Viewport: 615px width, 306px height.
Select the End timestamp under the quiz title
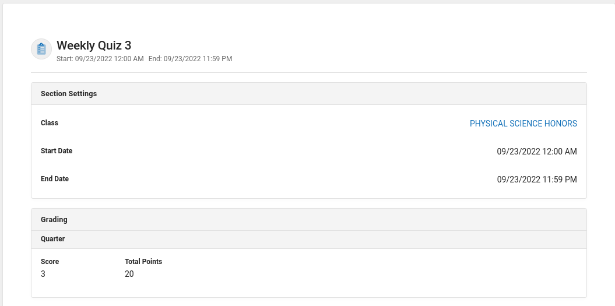click(x=190, y=59)
